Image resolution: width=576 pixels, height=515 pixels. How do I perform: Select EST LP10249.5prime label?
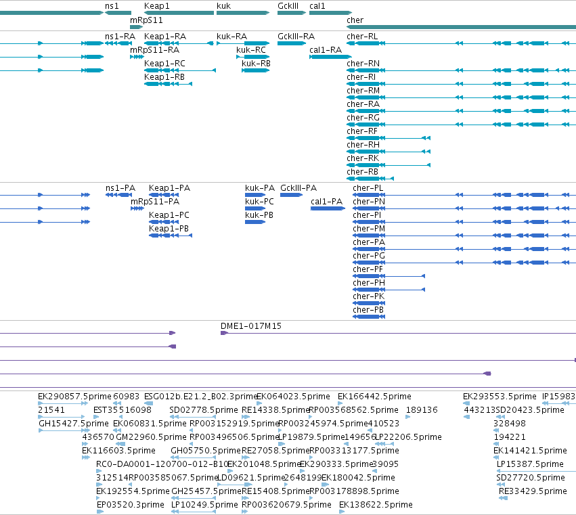pyautogui.click(x=204, y=505)
